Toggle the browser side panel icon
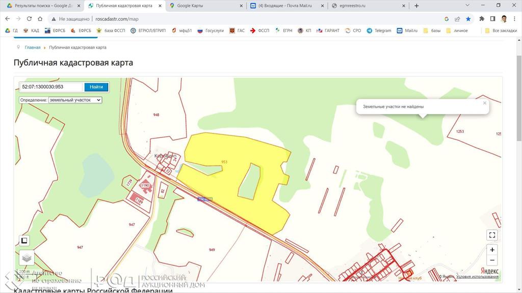Screen dimensions: 522x293 point(493,19)
